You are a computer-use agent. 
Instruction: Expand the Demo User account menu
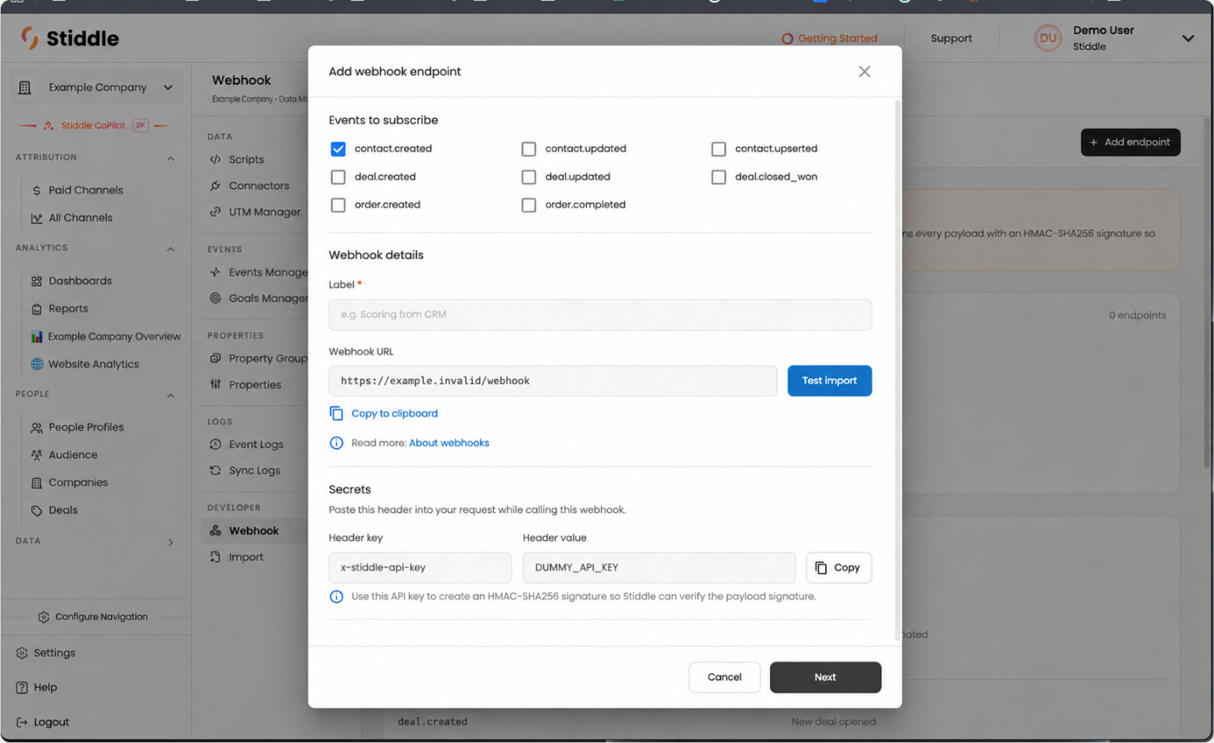point(1188,38)
